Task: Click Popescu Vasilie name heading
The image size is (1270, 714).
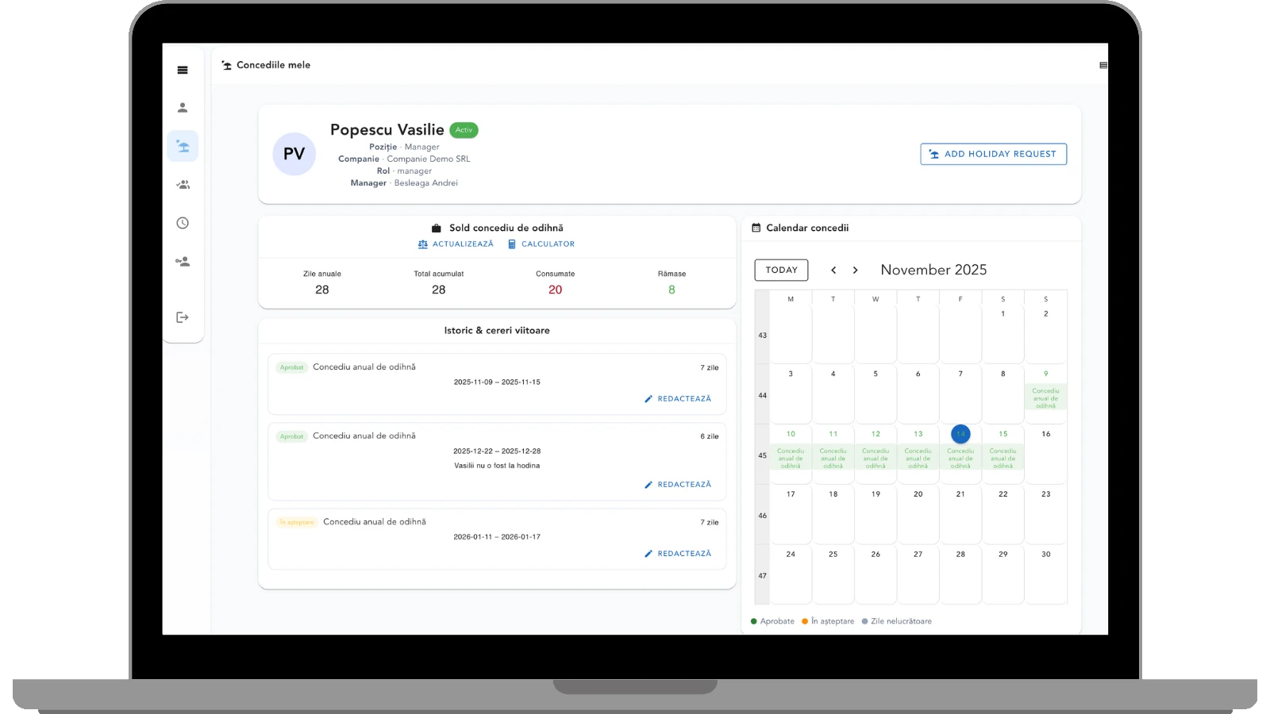Action: 387,130
